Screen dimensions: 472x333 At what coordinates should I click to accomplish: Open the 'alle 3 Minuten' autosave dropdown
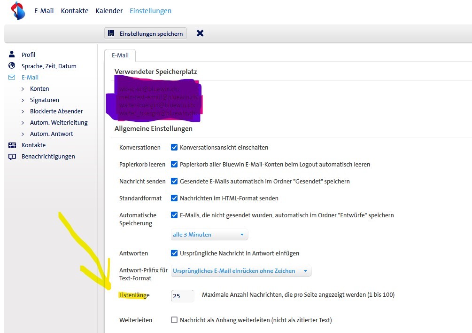click(209, 234)
